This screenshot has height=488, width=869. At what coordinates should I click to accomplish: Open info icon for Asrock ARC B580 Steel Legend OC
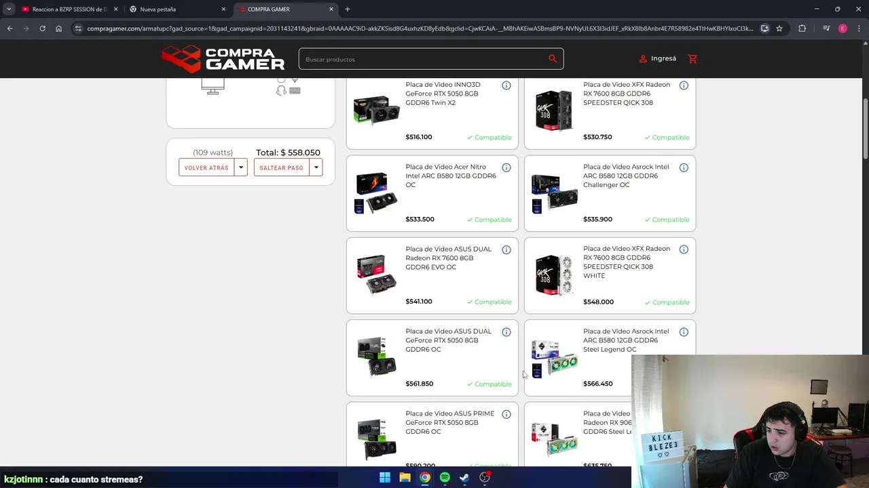click(x=684, y=332)
